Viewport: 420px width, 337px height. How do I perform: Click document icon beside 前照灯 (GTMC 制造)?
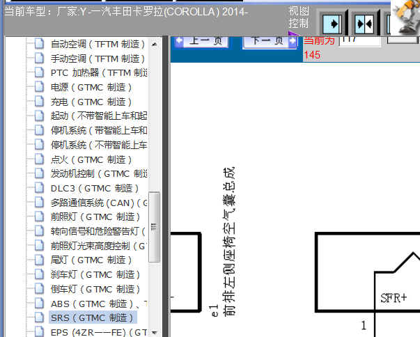40,217
